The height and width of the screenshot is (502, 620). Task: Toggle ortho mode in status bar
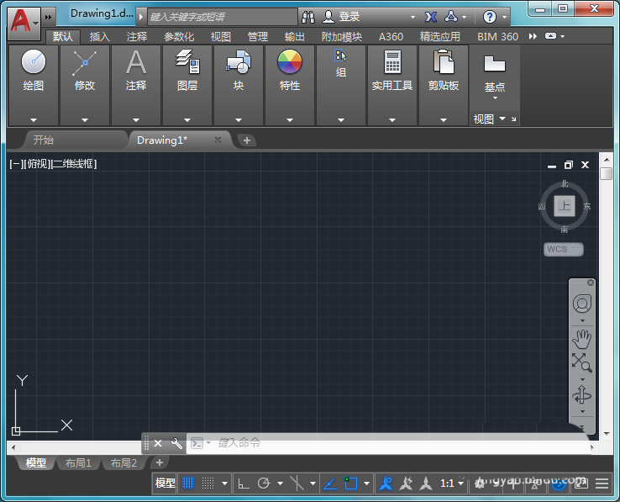[243, 484]
